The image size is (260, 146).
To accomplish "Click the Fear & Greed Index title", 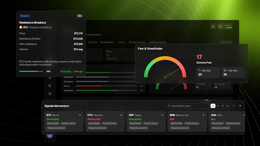I will 150,48.
